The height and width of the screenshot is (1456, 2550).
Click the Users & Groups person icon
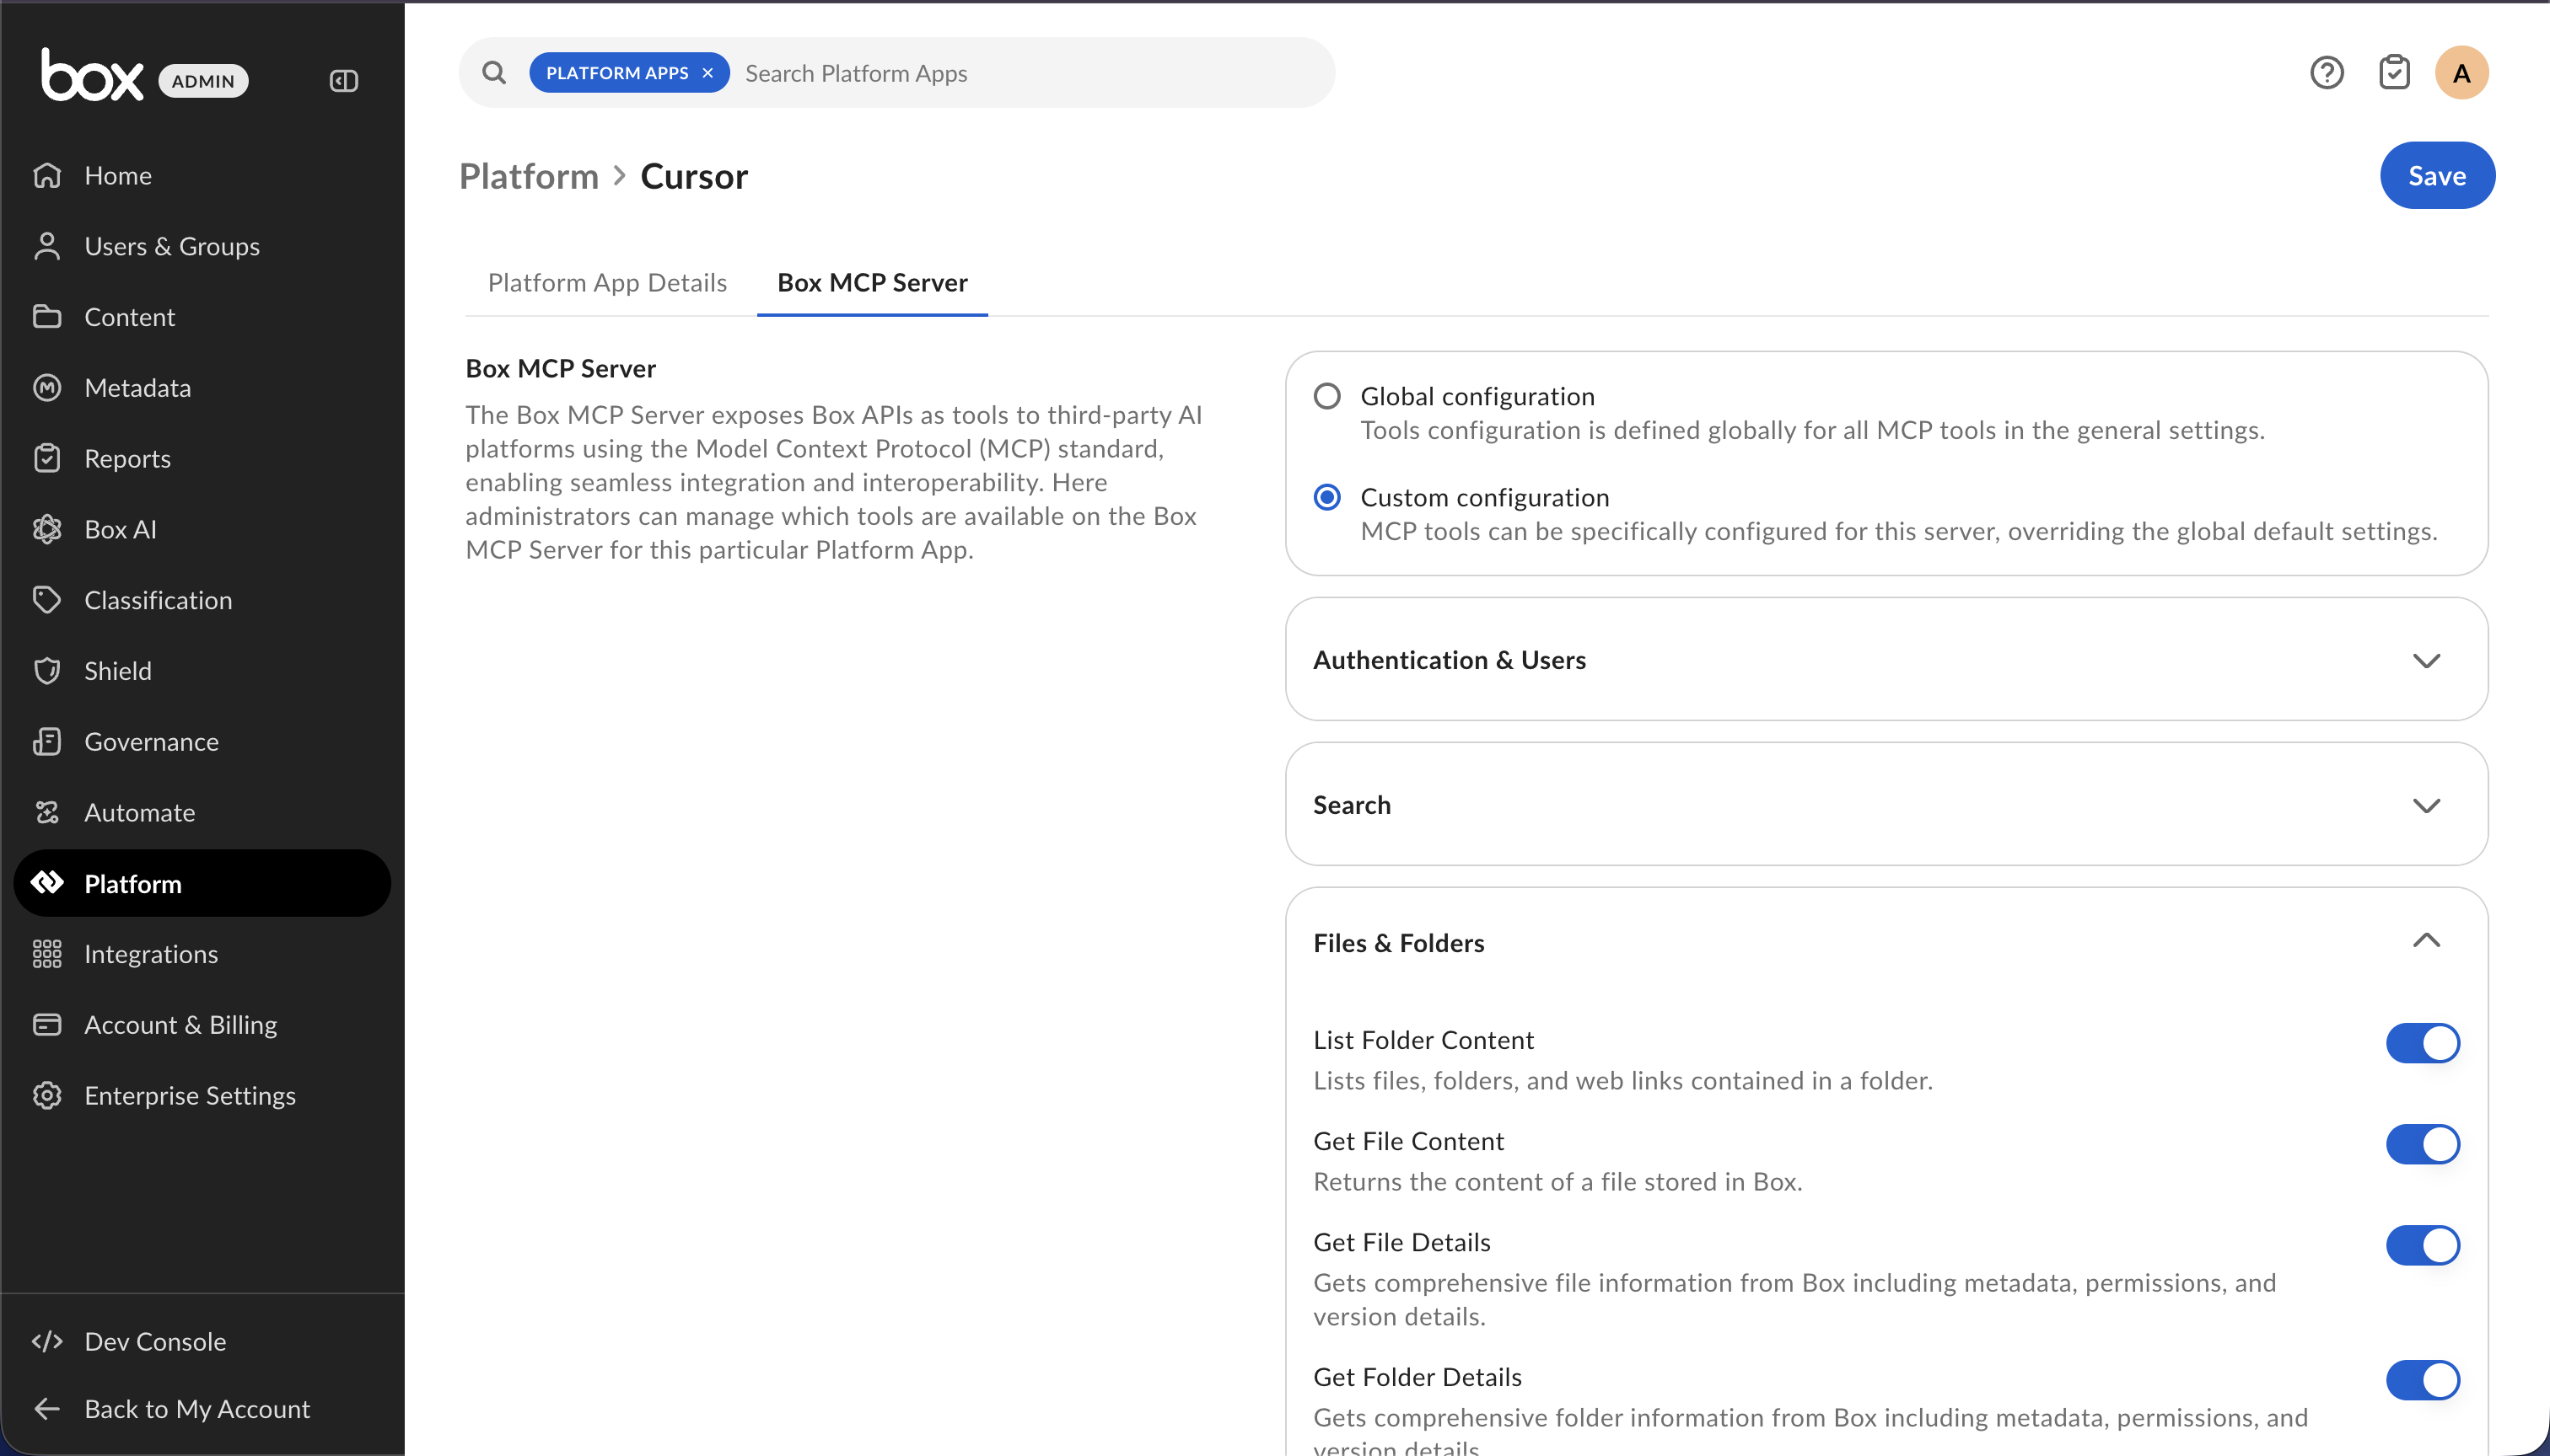(x=47, y=246)
